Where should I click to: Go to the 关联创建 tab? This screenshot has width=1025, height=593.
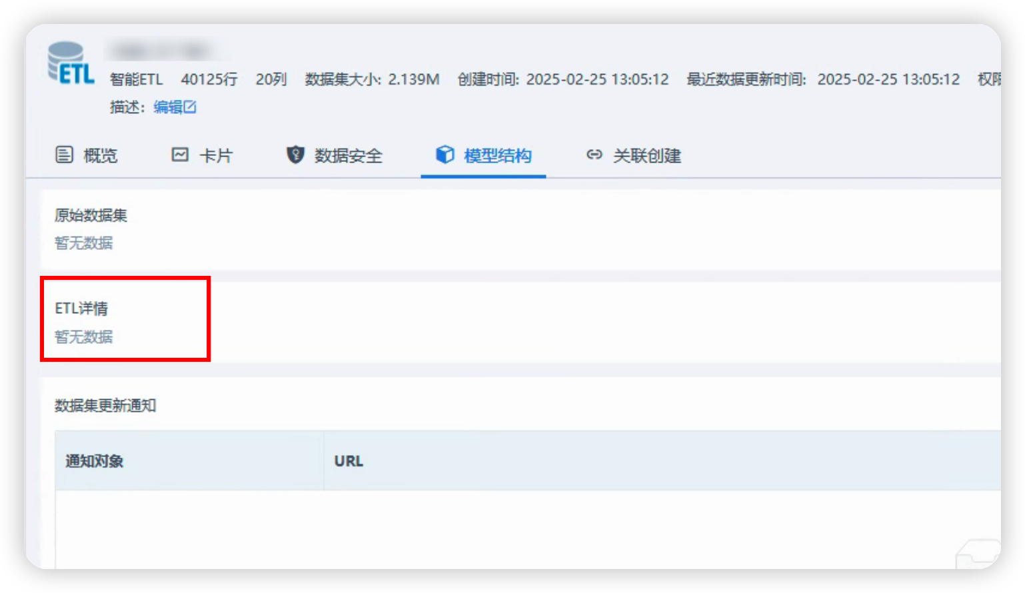(633, 155)
